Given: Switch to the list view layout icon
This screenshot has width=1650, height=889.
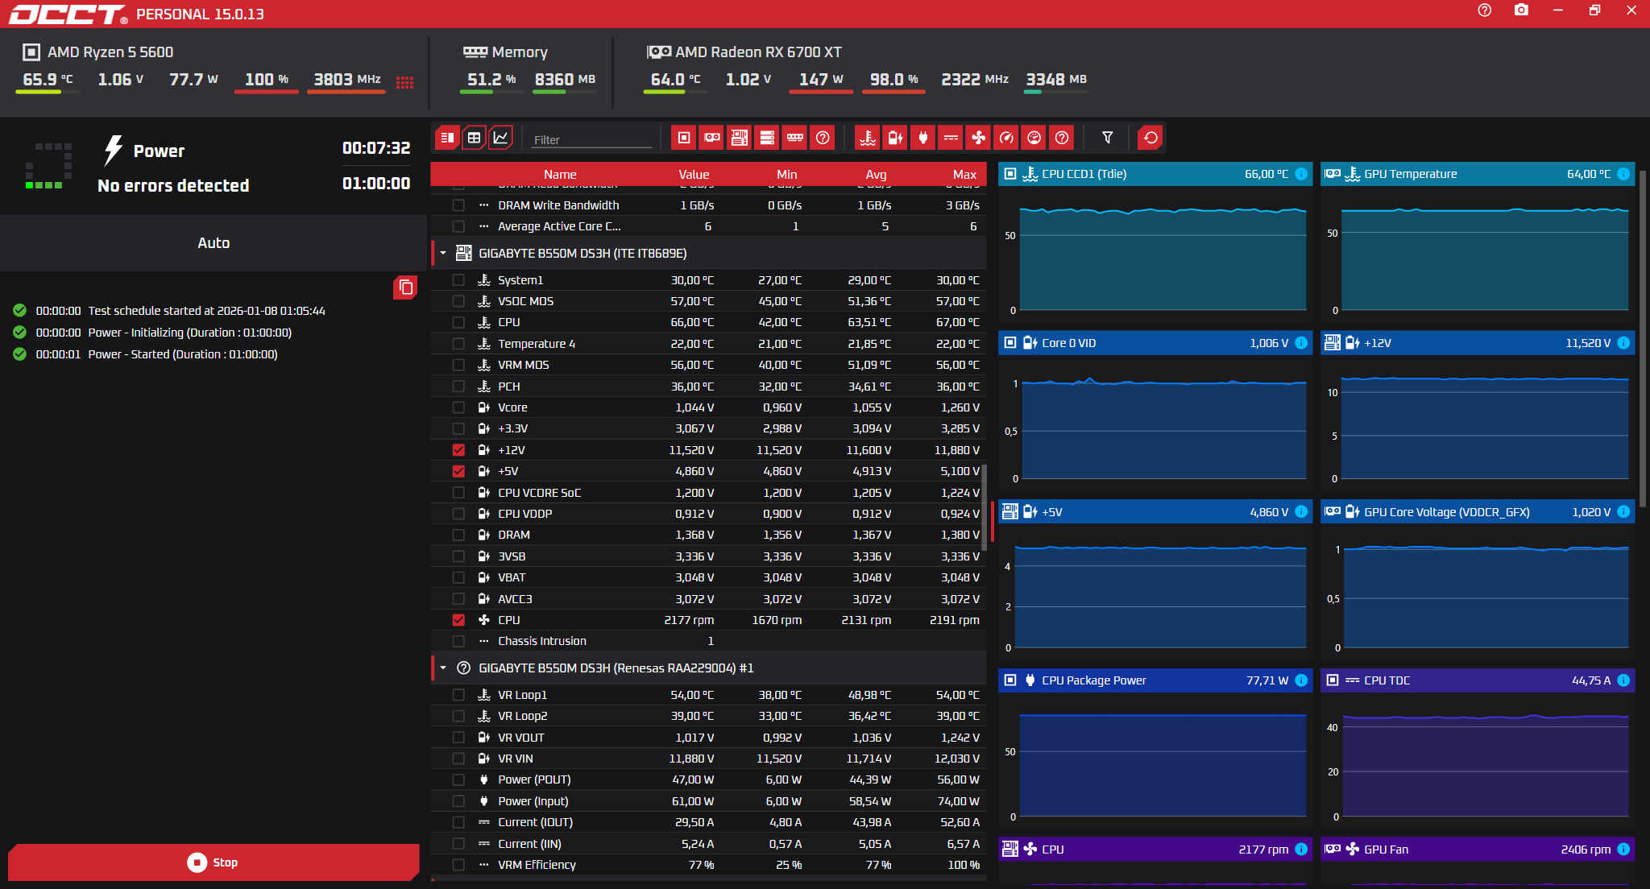Looking at the screenshot, I should (447, 138).
